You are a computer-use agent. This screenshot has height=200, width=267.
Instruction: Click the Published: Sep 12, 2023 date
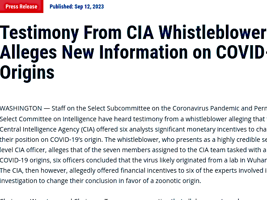(76, 6)
